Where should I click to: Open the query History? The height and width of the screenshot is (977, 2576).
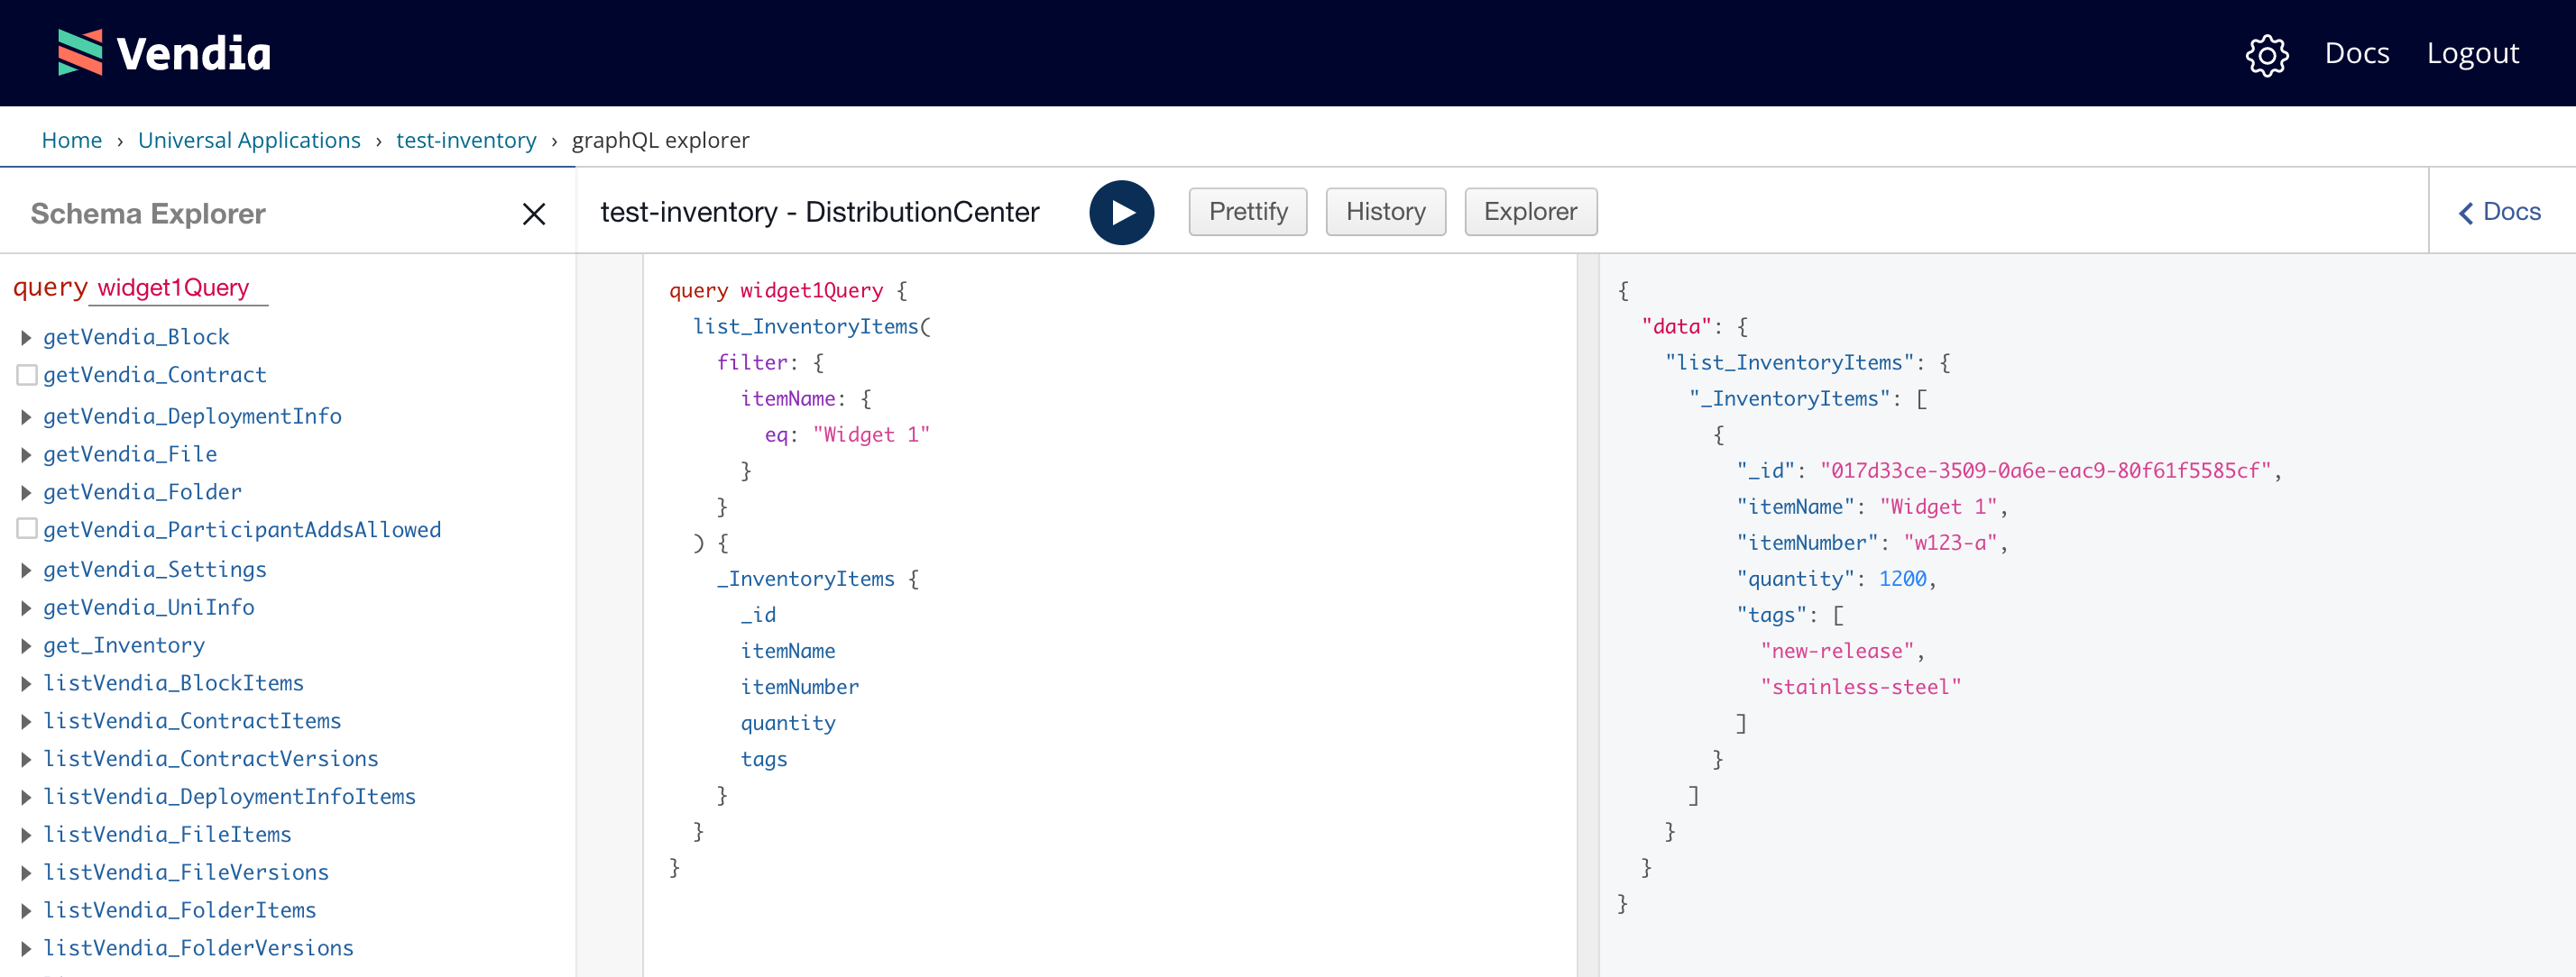coord(1385,212)
